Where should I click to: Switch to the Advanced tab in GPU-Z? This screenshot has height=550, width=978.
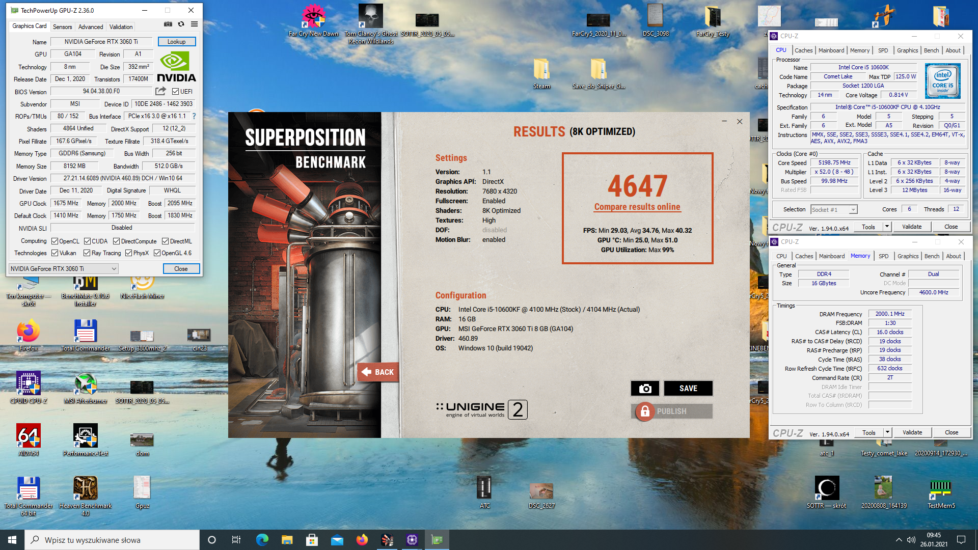(91, 27)
